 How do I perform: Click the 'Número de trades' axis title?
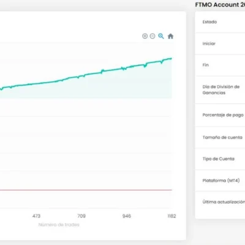point(59,225)
